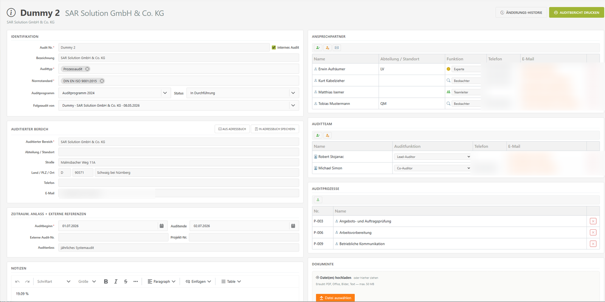Click orange person icon in Auditteam toolbar
605x302 pixels.
pos(327,135)
